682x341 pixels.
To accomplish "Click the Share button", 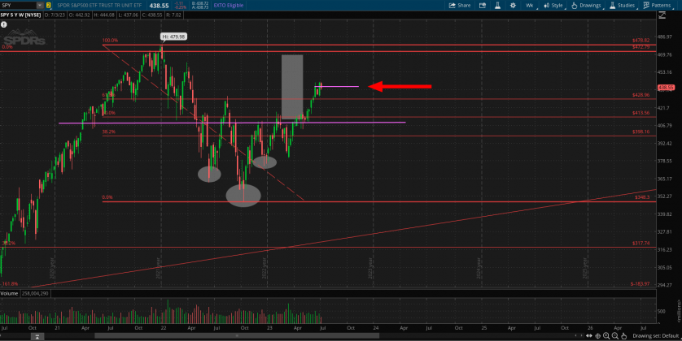I will [460, 5].
